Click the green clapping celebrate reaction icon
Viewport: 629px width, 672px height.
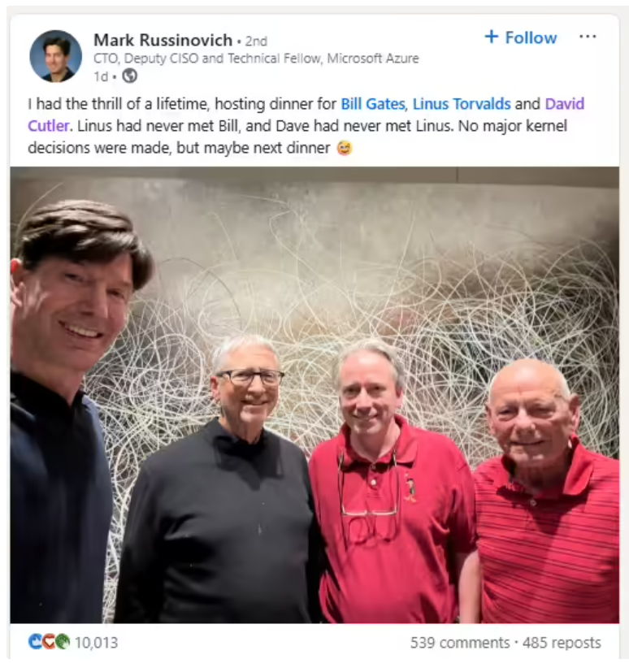[x=63, y=642]
